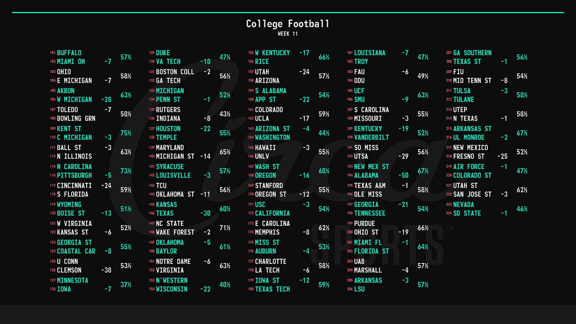Select the MISSOURI team name
The height and width of the screenshot is (324, 576).
coord(368,118)
